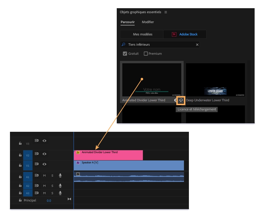The height and width of the screenshot is (217, 264).
Task: Clear the Tiers inférieurs search field
Action: coord(198,45)
